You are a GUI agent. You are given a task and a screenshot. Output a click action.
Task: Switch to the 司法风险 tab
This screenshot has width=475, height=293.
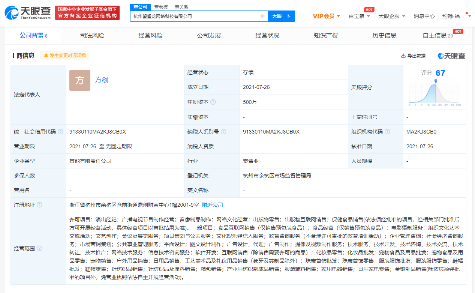(92, 36)
